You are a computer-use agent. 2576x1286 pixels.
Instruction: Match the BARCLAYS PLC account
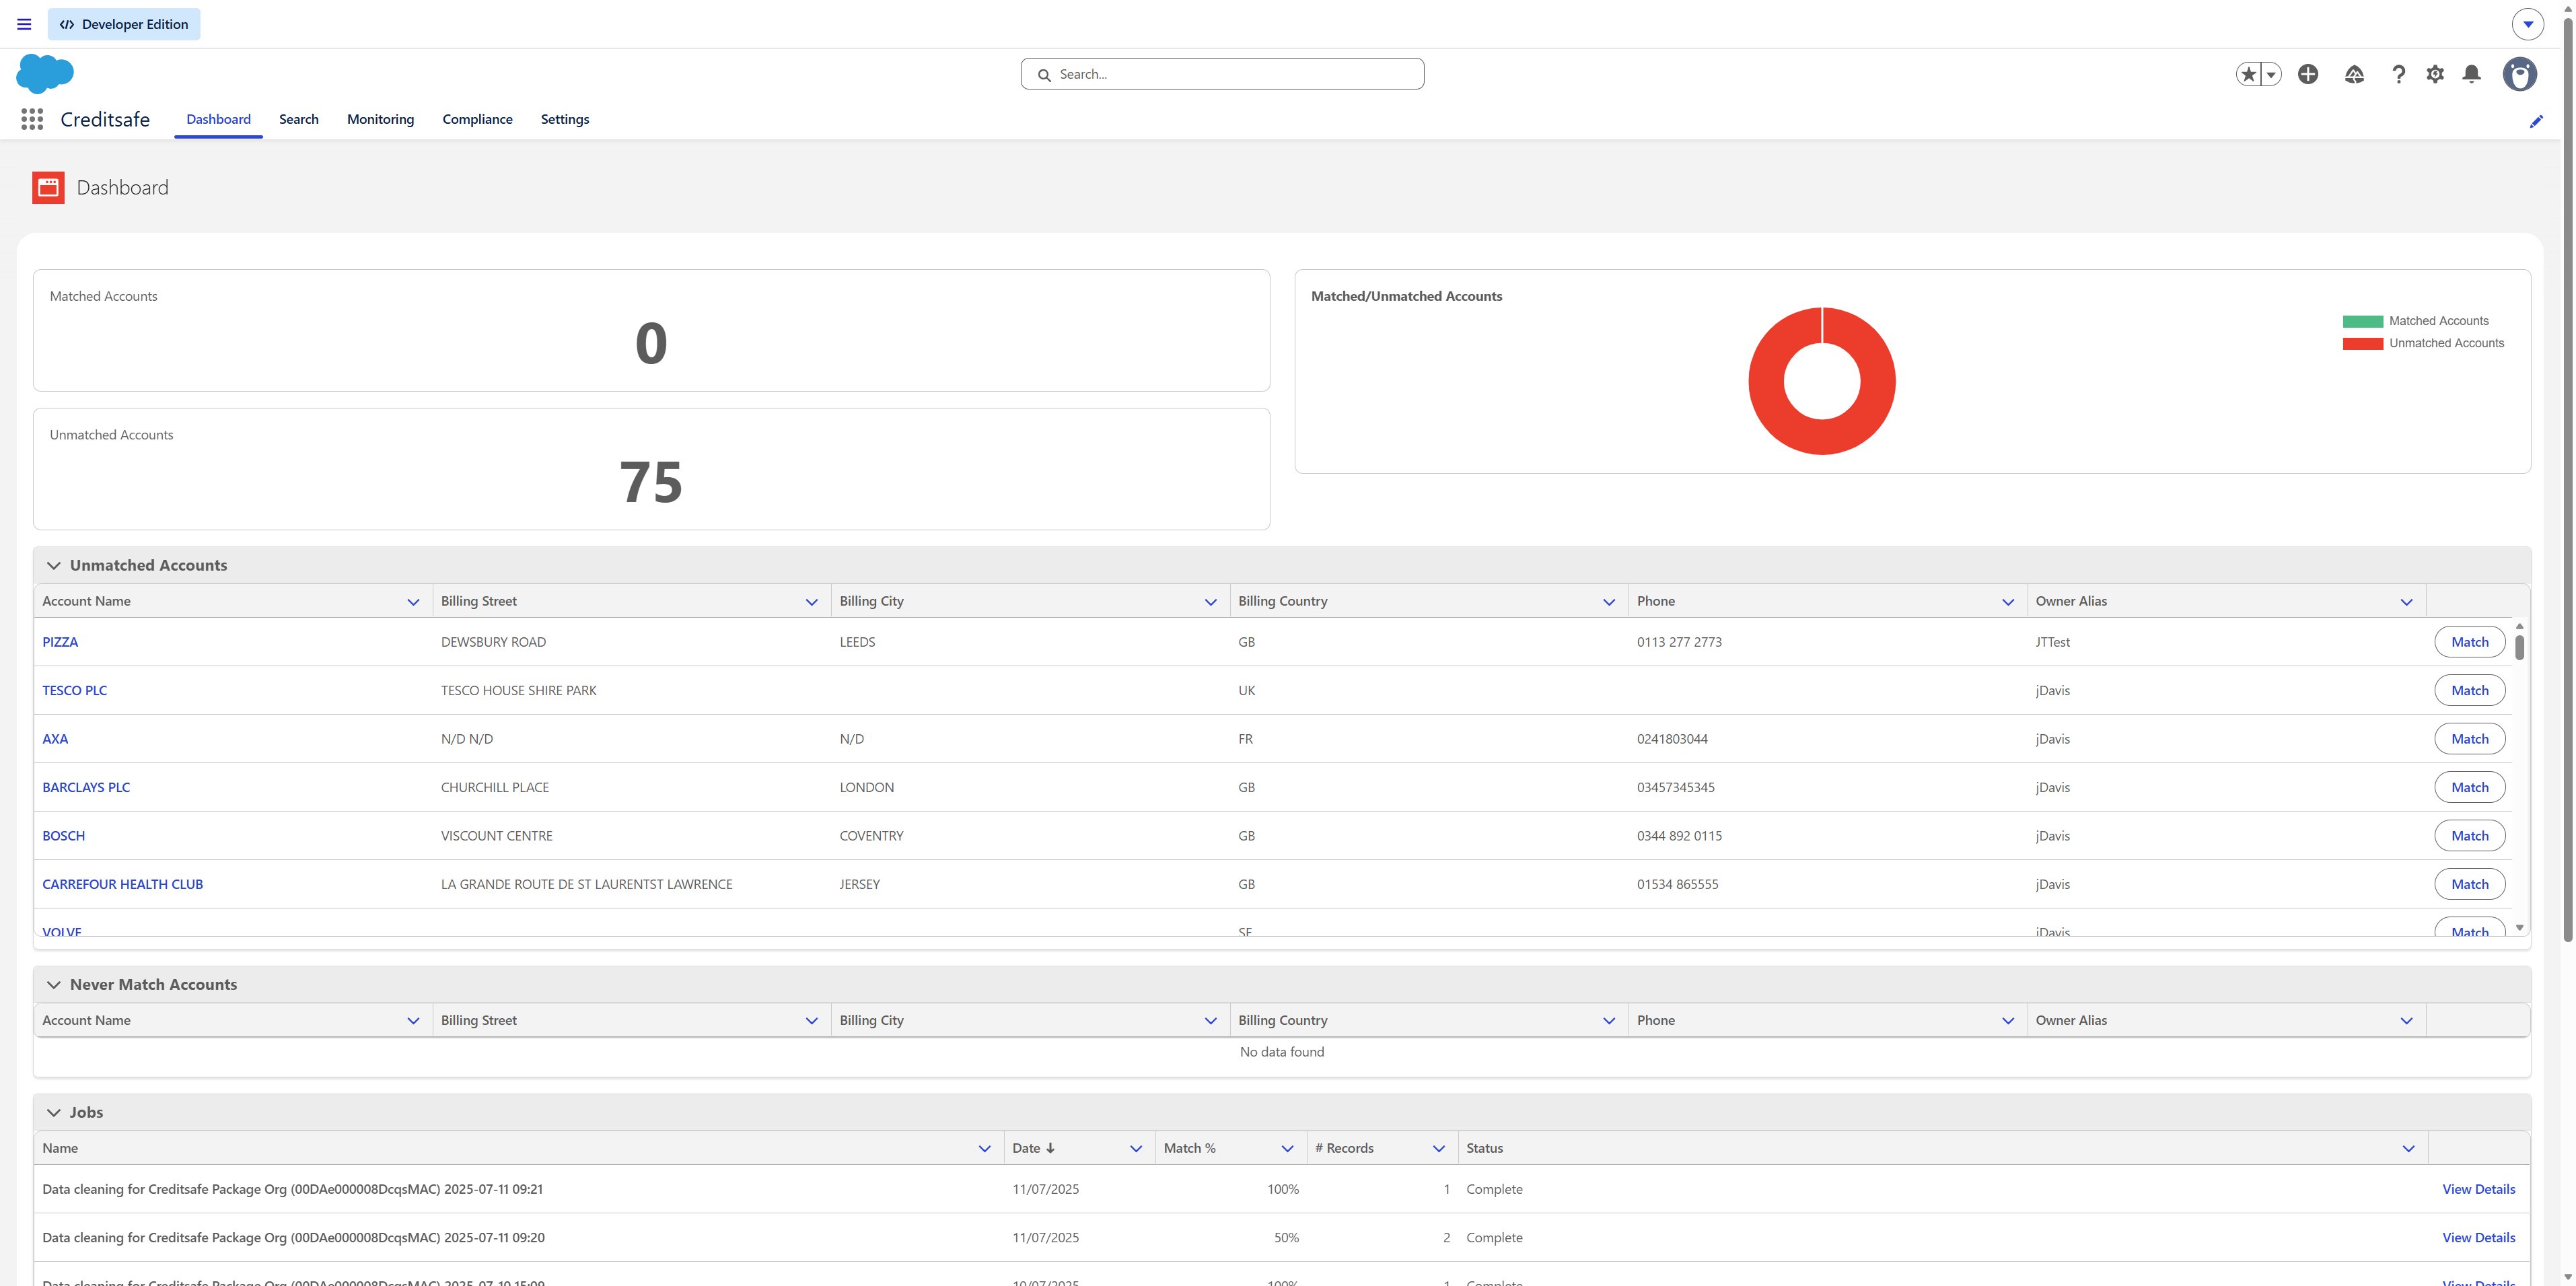(x=2469, y=787)
